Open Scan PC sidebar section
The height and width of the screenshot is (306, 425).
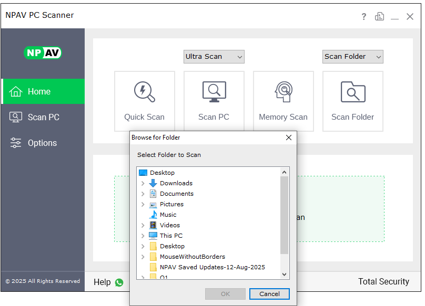43,117
